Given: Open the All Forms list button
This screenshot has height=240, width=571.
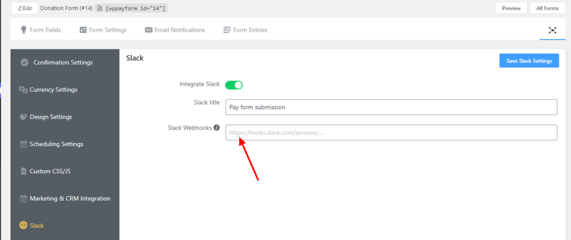Looking at the screenshot, I should 547,8.
